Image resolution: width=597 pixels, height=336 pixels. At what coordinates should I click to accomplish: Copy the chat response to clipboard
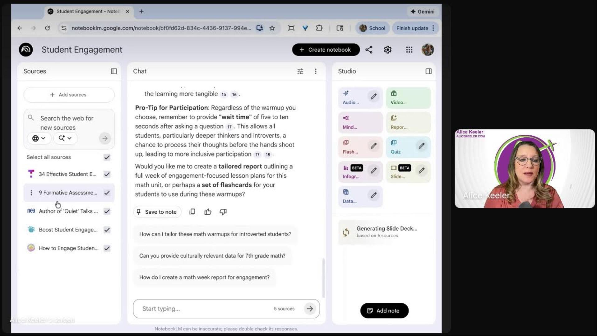coord(192,212)
